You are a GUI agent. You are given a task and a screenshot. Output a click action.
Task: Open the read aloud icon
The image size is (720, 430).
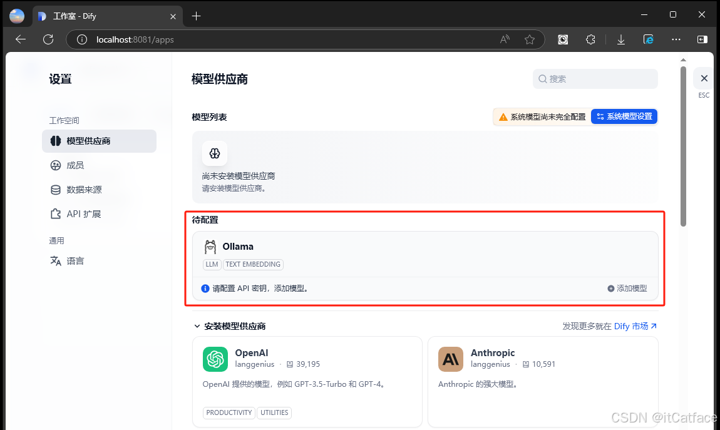pos(505,39)
